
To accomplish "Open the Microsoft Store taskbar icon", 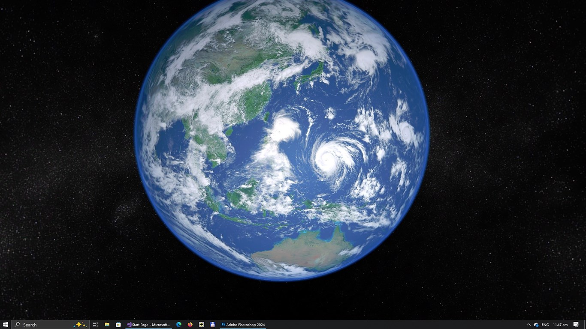I will pyautogui.click(x=118, y=325).
